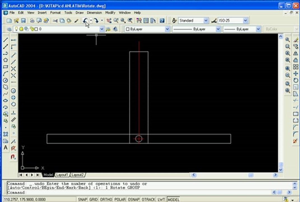Toggle ORTHO mode in status bar
This screenshot has height=202, width=300.
coord(106,199)
